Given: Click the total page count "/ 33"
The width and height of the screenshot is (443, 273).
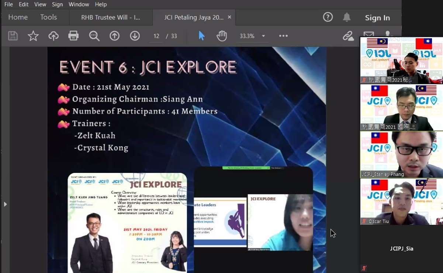Looking at the screenshot, I should click(x=172, y=36).
